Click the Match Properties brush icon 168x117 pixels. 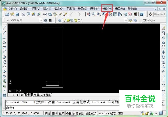tap(60, 14)
